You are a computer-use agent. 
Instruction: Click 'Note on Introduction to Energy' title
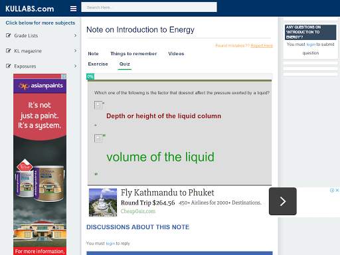tap(140, 30)
